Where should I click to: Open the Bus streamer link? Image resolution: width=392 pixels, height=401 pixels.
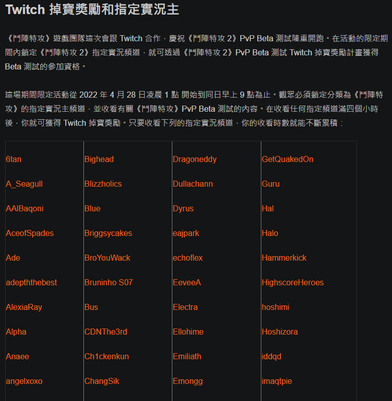coord(91,307)
